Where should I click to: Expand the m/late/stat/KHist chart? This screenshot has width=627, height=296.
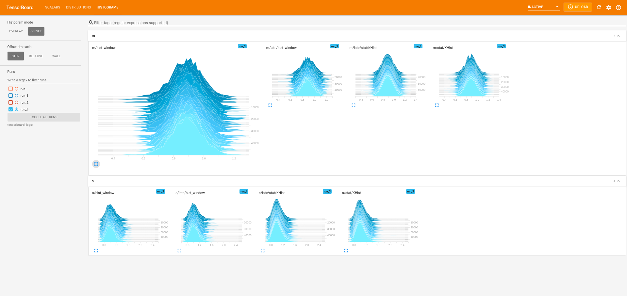click(353, 105)
